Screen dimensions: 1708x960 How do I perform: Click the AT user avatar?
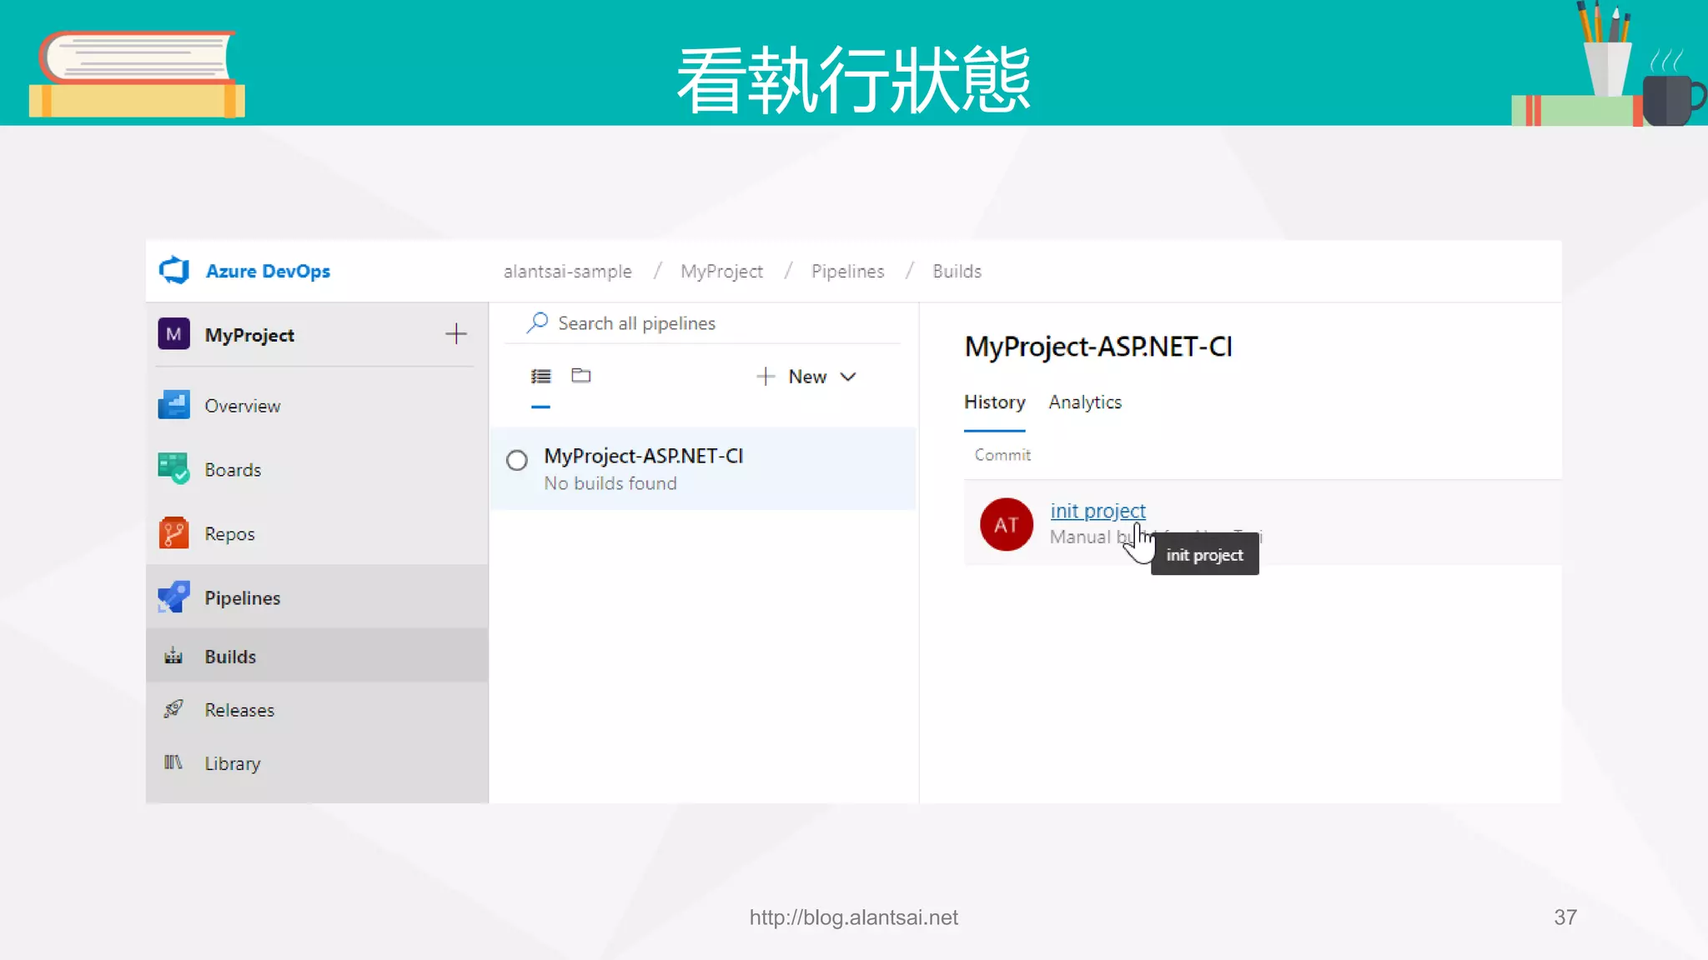(1006, 524)
